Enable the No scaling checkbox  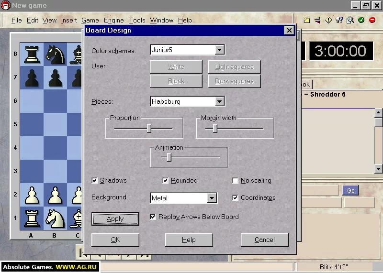(x=235, y=180)
